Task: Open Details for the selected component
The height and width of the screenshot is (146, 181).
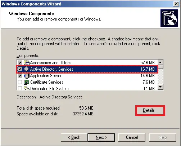Action: click(150, 110)
